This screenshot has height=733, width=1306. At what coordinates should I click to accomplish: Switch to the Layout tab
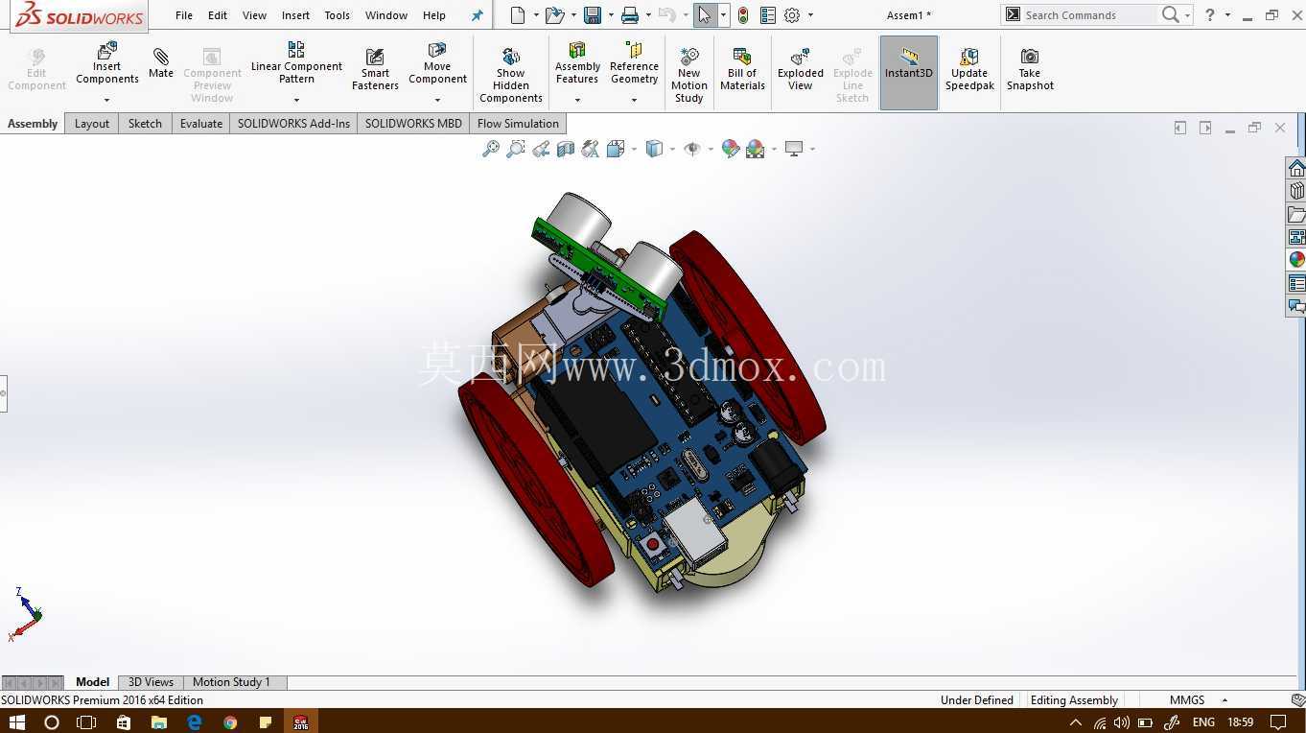tap(92, 123)
